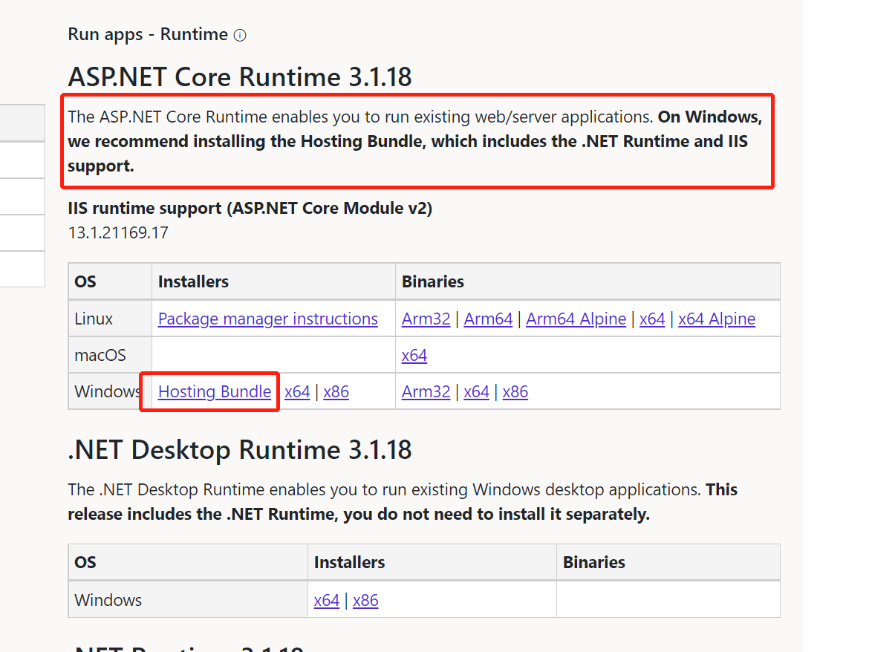The width and height of the screenshot is (869, 652).
Task: Select the ASP.NET Core Runtime 3.1.18 heading
Action: [x=239, y=76]
